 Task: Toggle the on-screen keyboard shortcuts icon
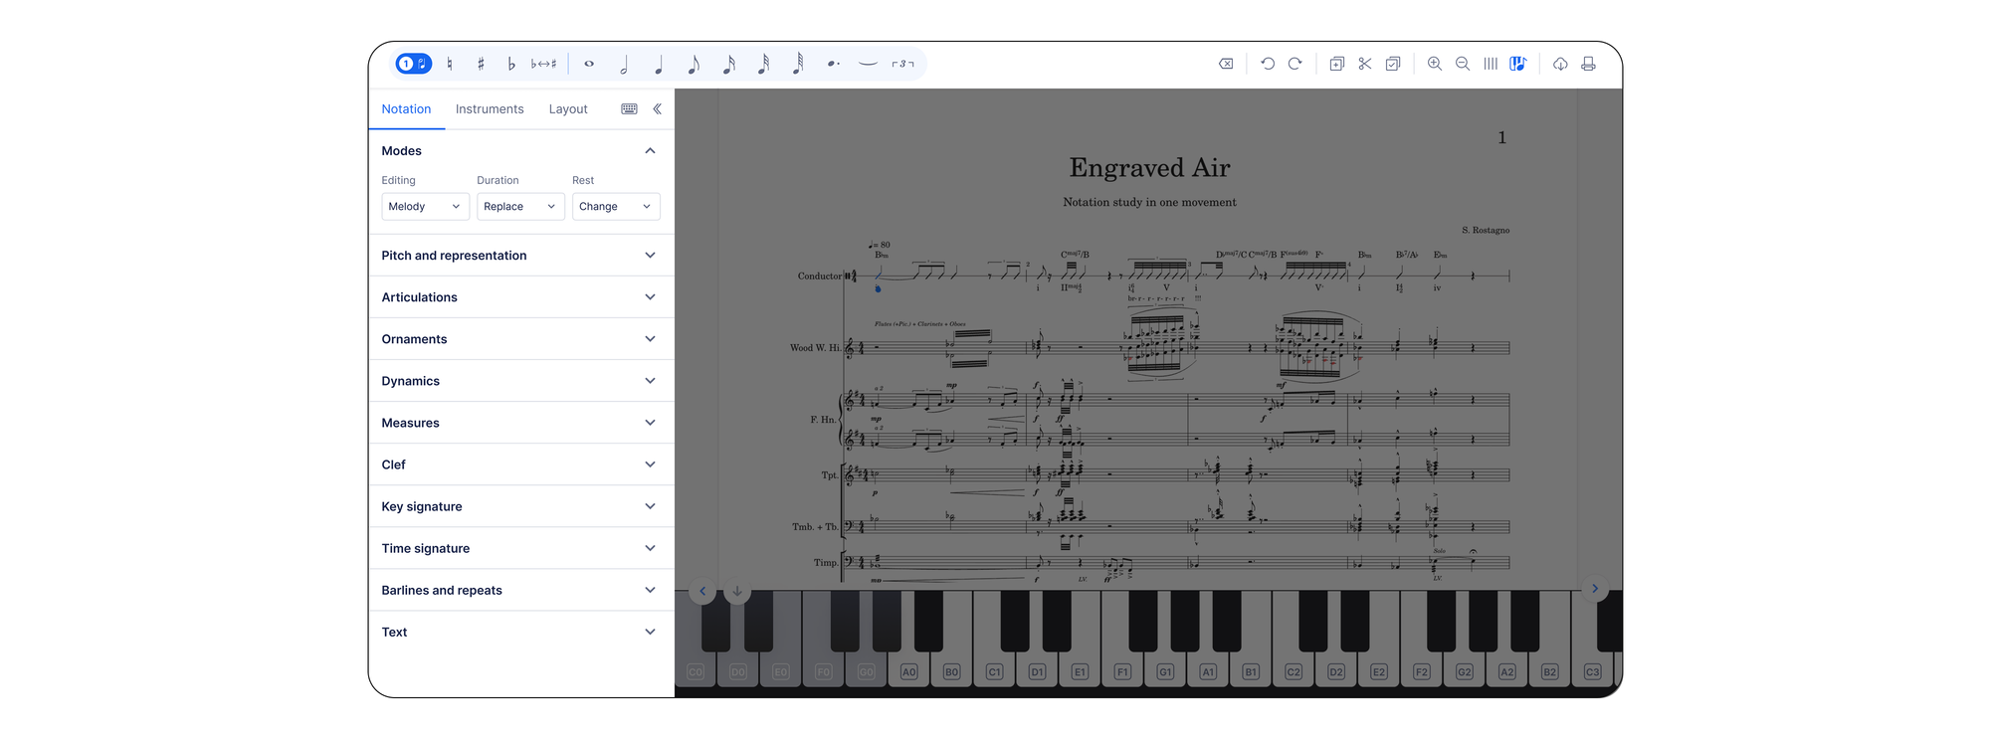pyautogui.click(x=629, y=109)
